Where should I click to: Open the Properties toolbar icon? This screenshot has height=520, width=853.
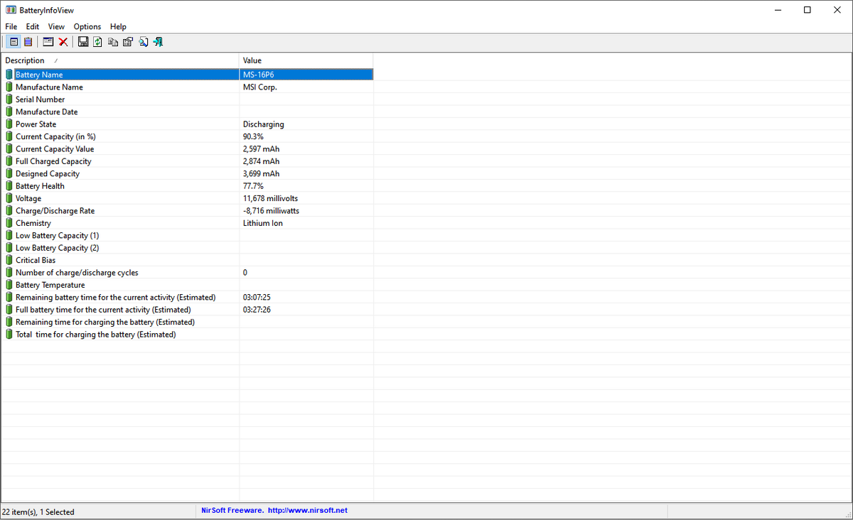click(128, 42)
